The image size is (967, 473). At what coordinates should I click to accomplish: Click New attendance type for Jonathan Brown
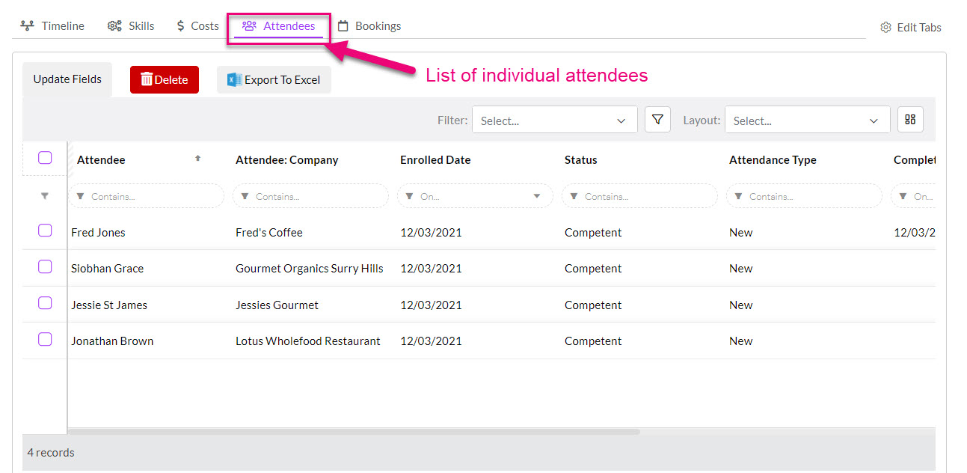tap(741, 341)
